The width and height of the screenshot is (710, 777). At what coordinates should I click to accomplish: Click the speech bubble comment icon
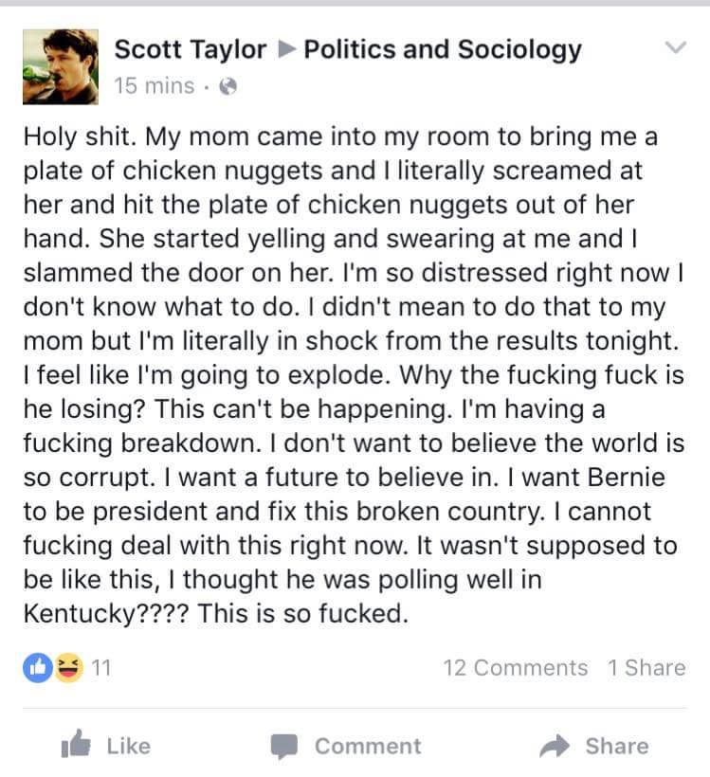coord(282,747)
